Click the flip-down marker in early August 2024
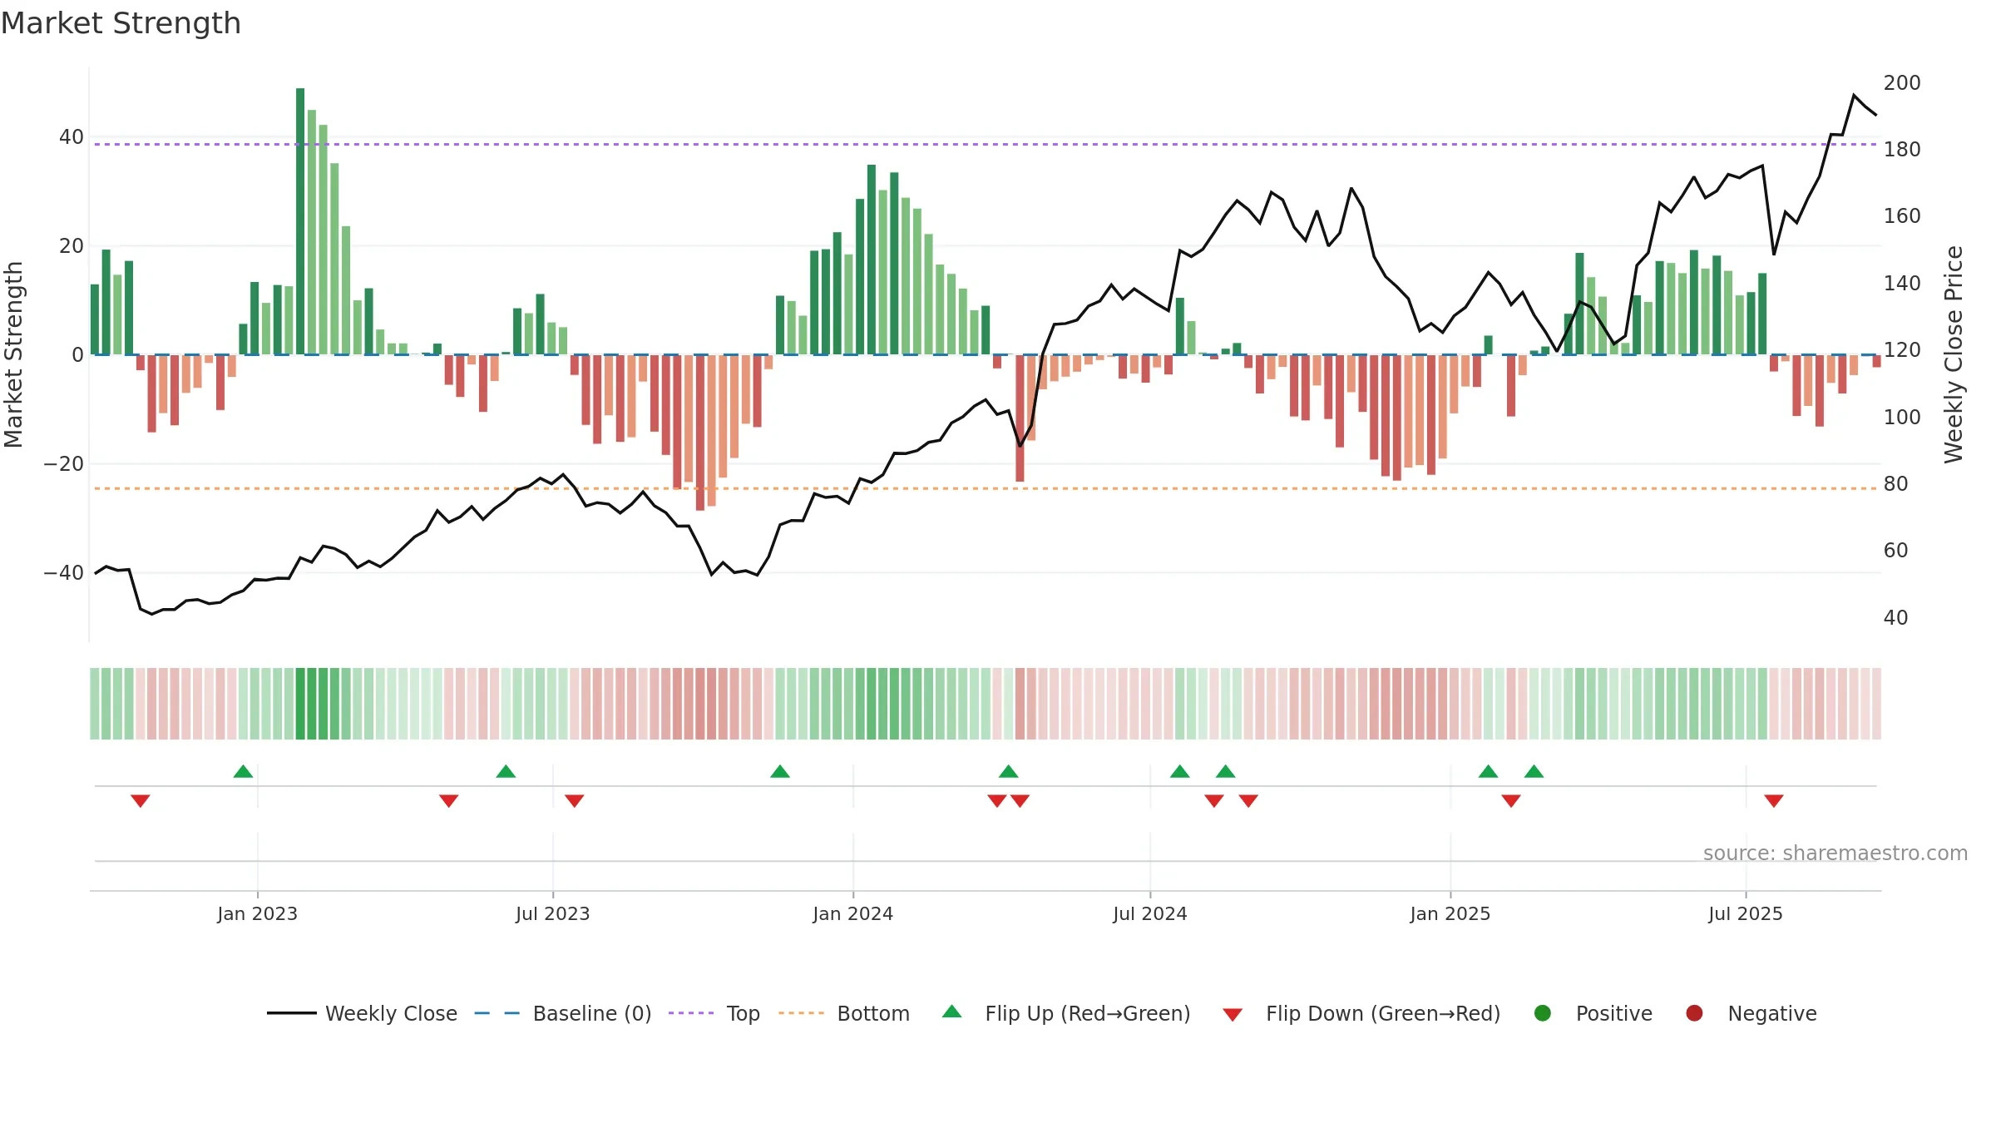1996x1123 pixels. point(1214,801)
